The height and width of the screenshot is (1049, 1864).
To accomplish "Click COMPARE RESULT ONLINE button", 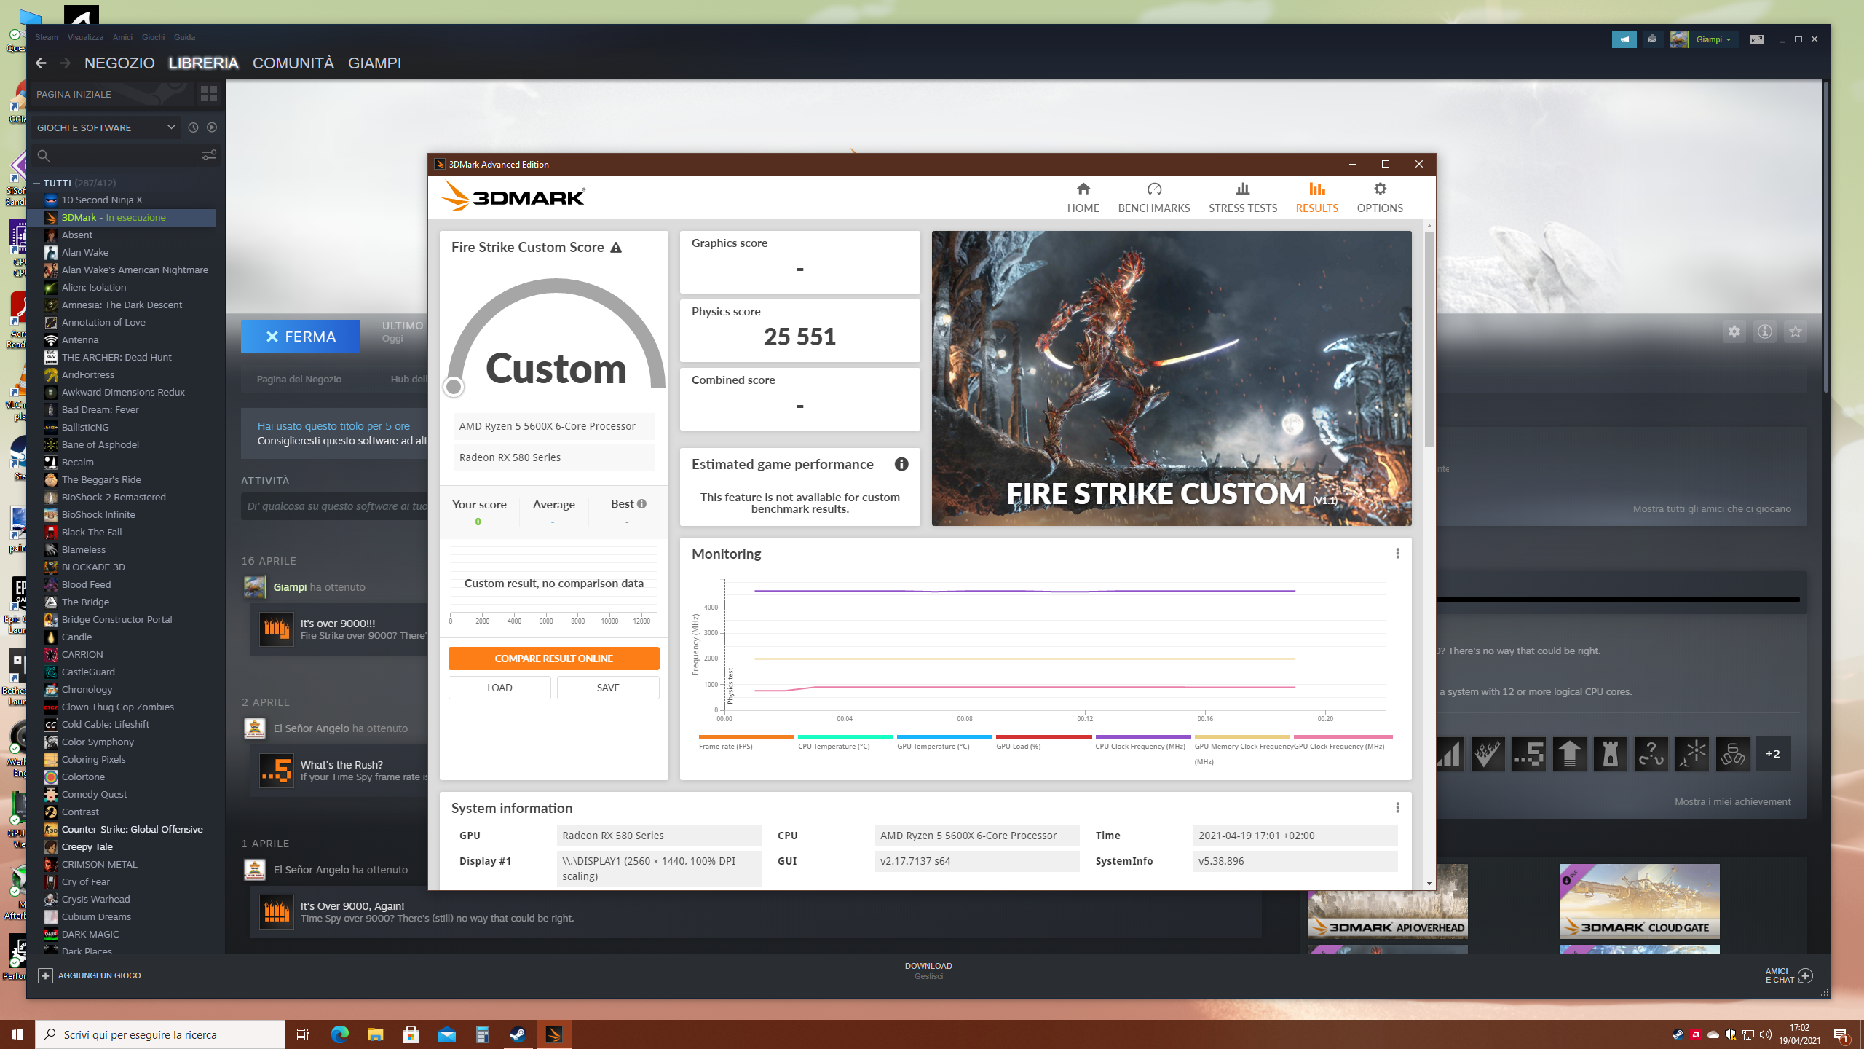I will (553, 659).
